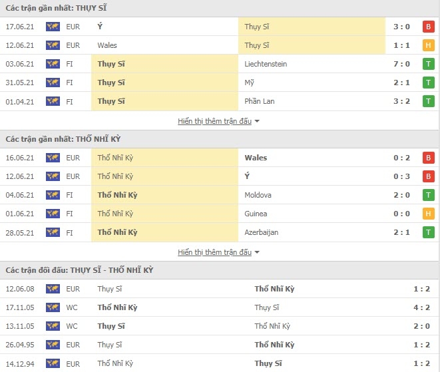Click the green T badge for the Azerbaijan match

pos(428,232)
